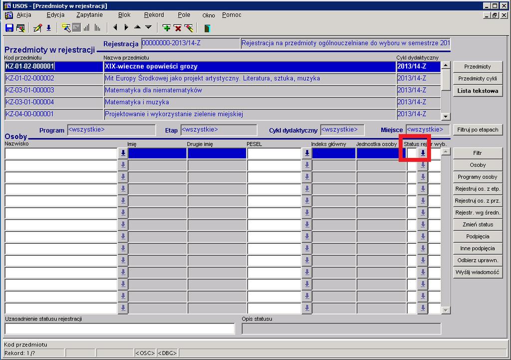Click Rejestruj os. z etp.
Image resolution: width=511 pixels, height=360 pixels.
[478, 189]
